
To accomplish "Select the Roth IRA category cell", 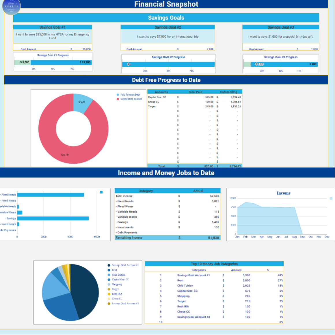I will click(183, 307).
